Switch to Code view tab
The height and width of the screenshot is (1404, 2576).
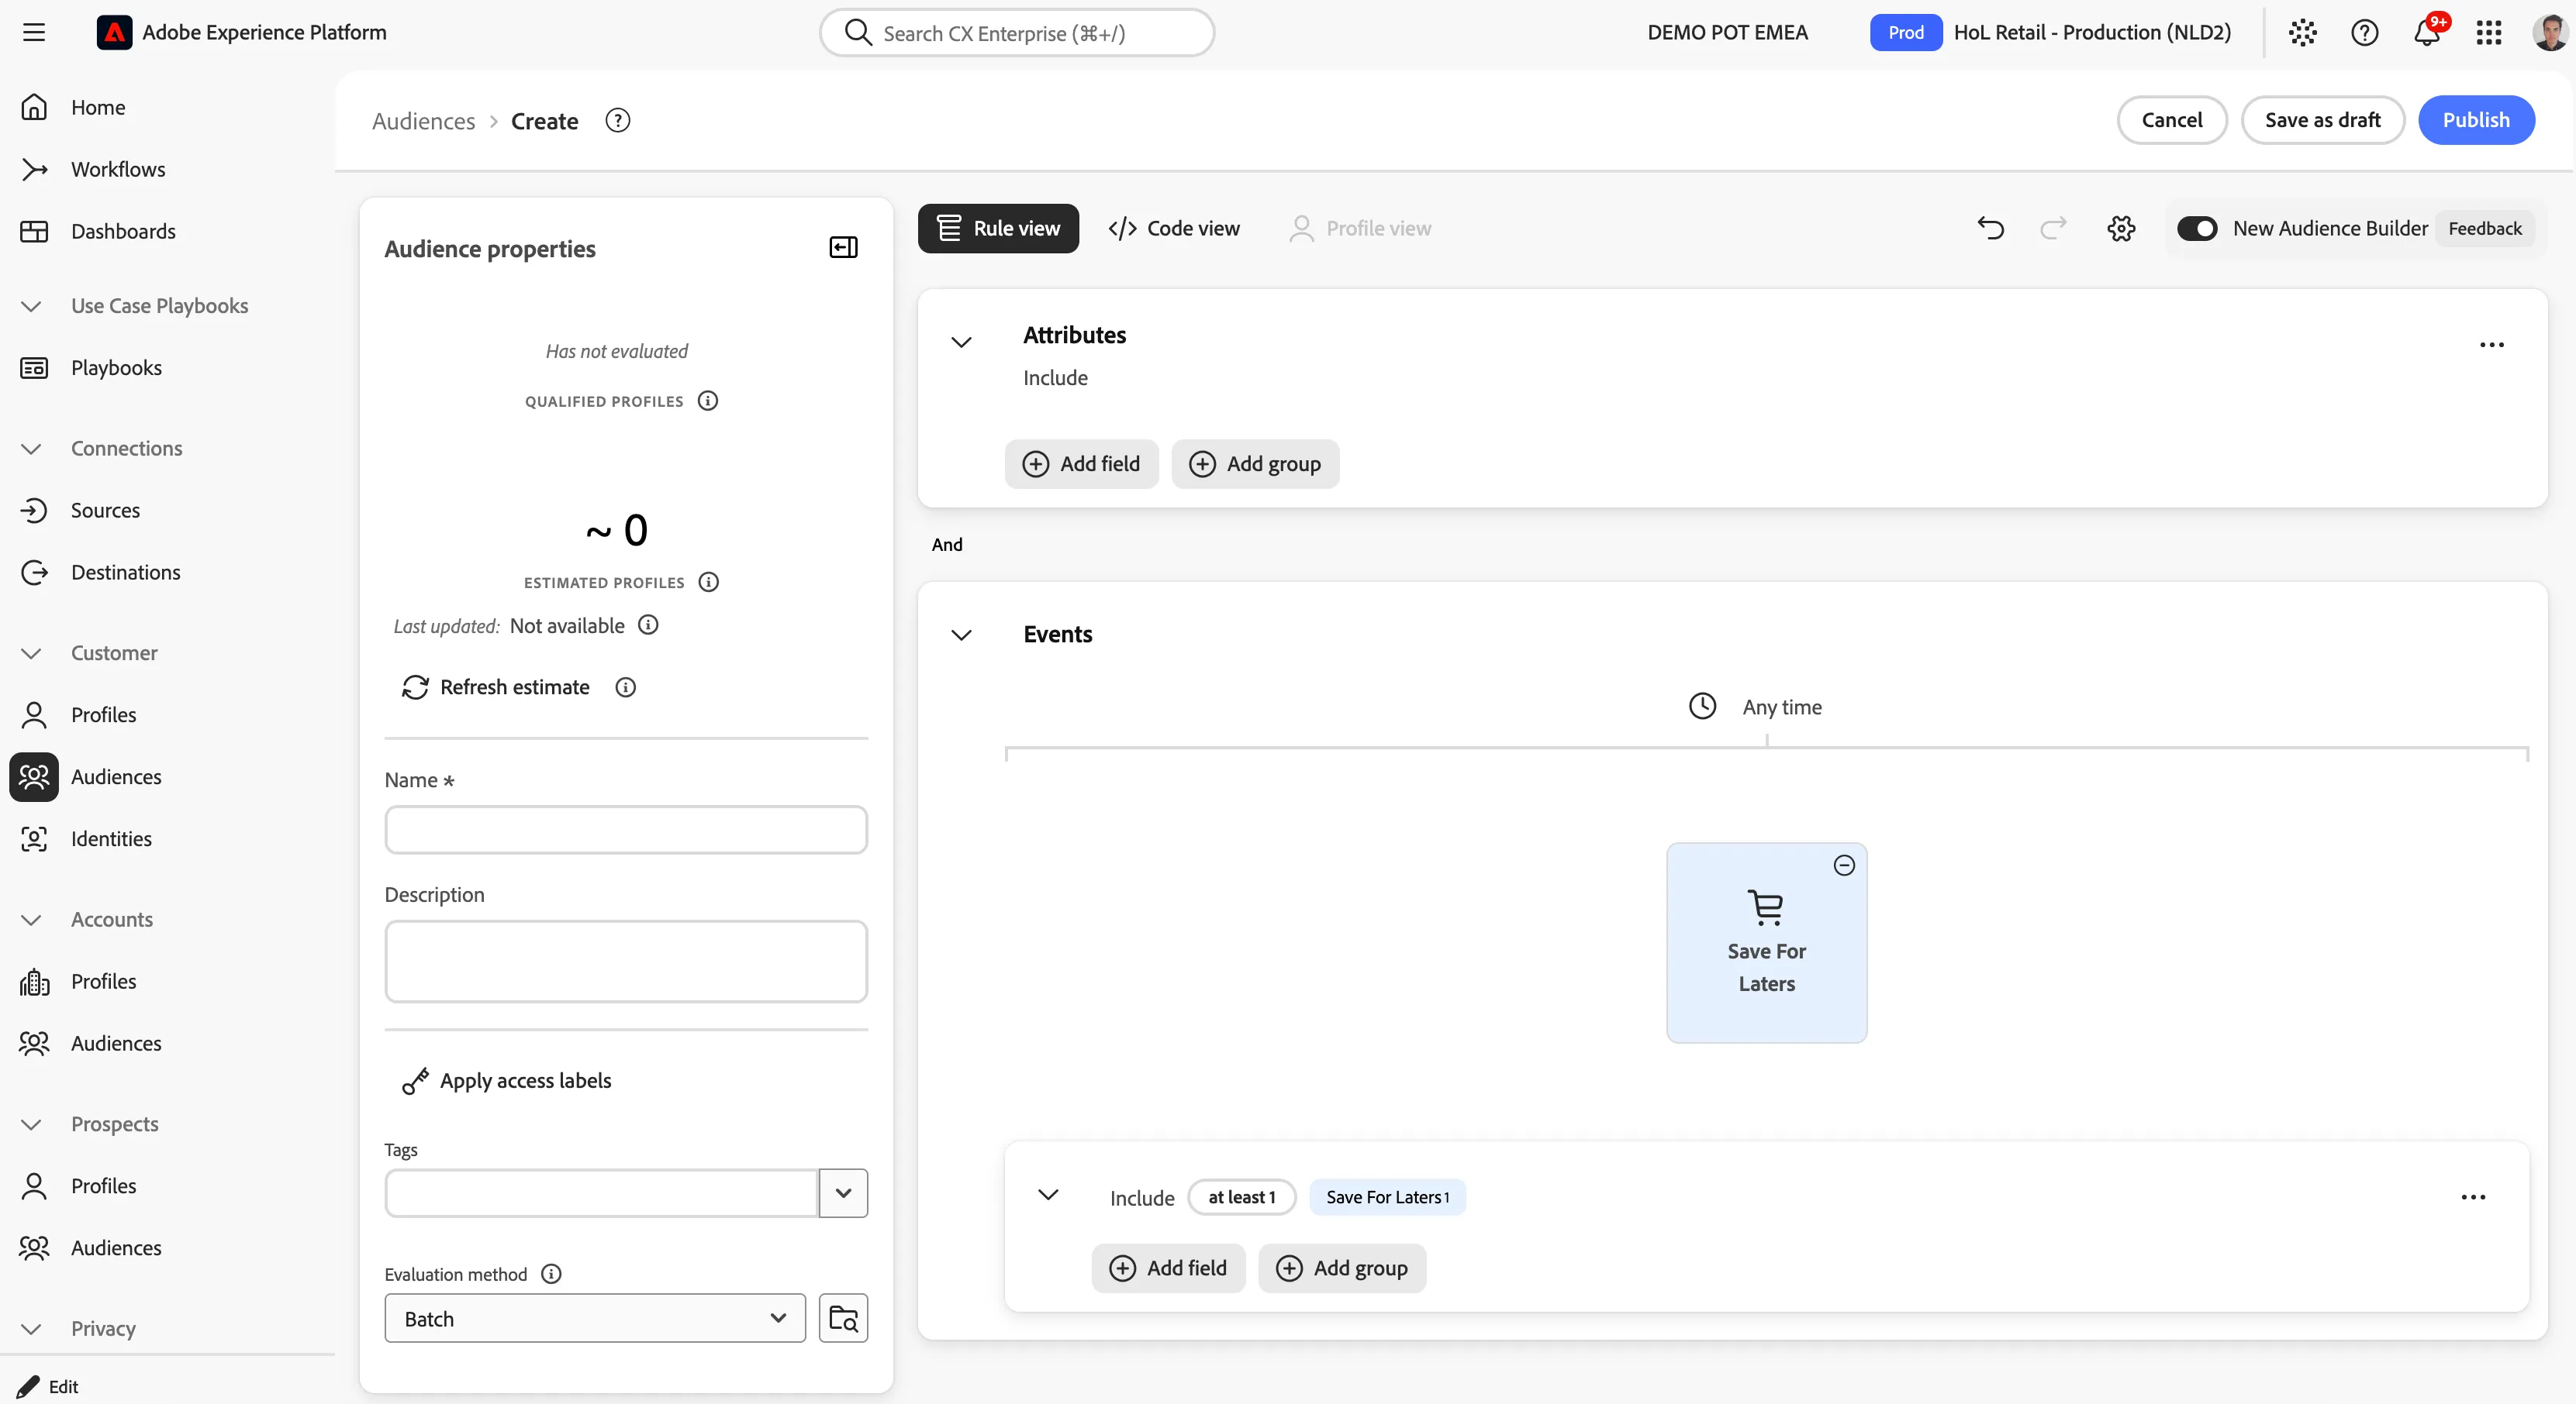[1174, 229]
